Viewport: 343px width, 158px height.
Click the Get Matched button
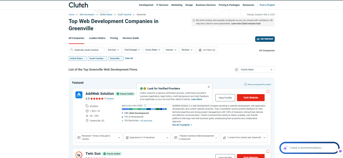(265, 39)
